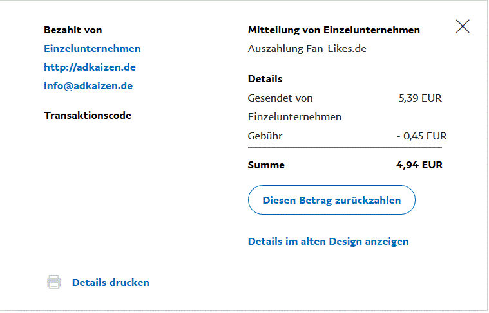
Task: Click the info@adkaizen.de email link
Action: [88, 86]
